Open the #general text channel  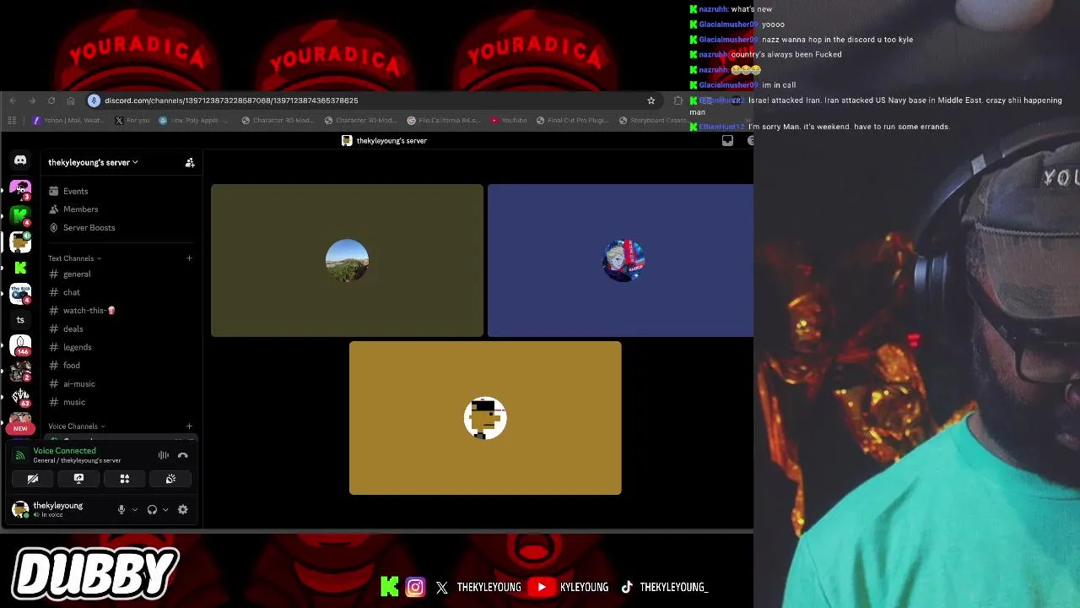pyautogui.click(x=77, y=274)
